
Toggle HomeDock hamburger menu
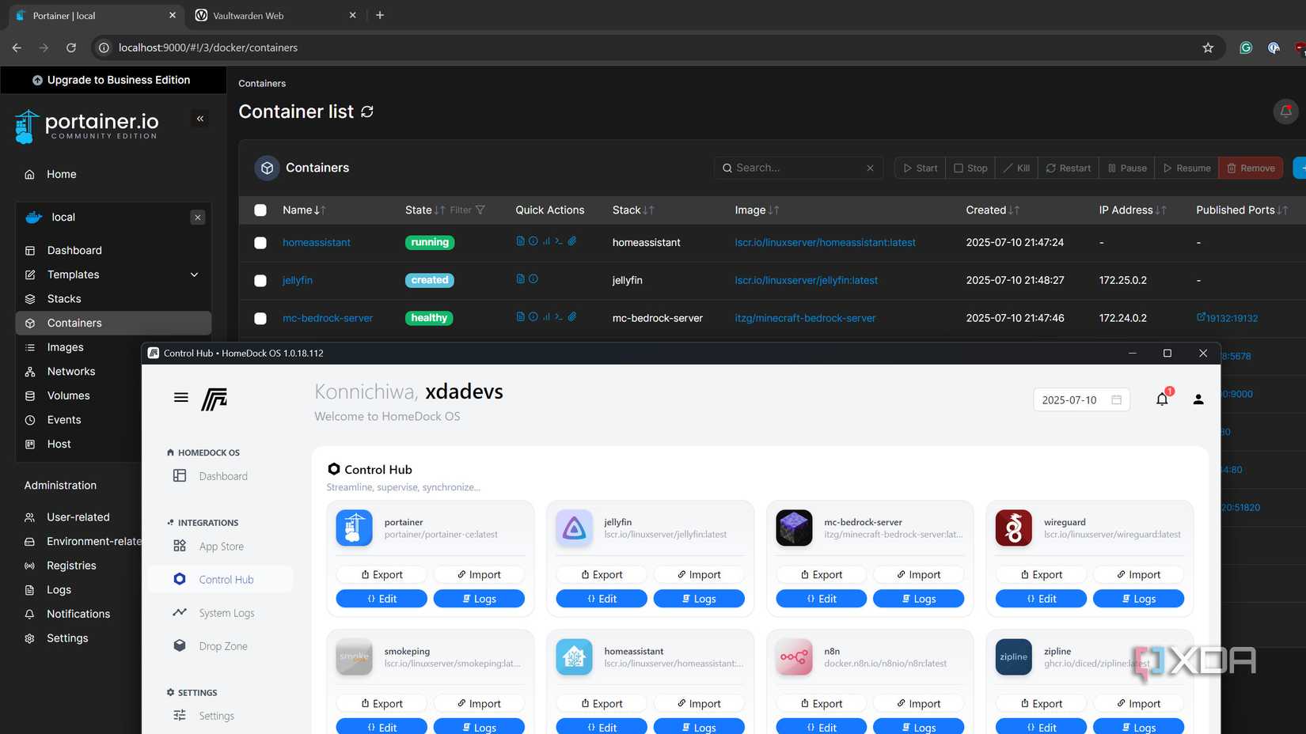pyautogui.click(x=181, y=397)
